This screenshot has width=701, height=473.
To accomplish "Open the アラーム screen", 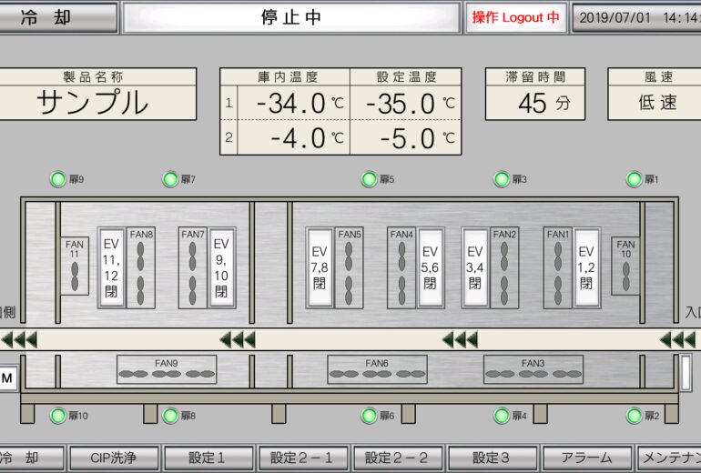I will click(586, 458).
